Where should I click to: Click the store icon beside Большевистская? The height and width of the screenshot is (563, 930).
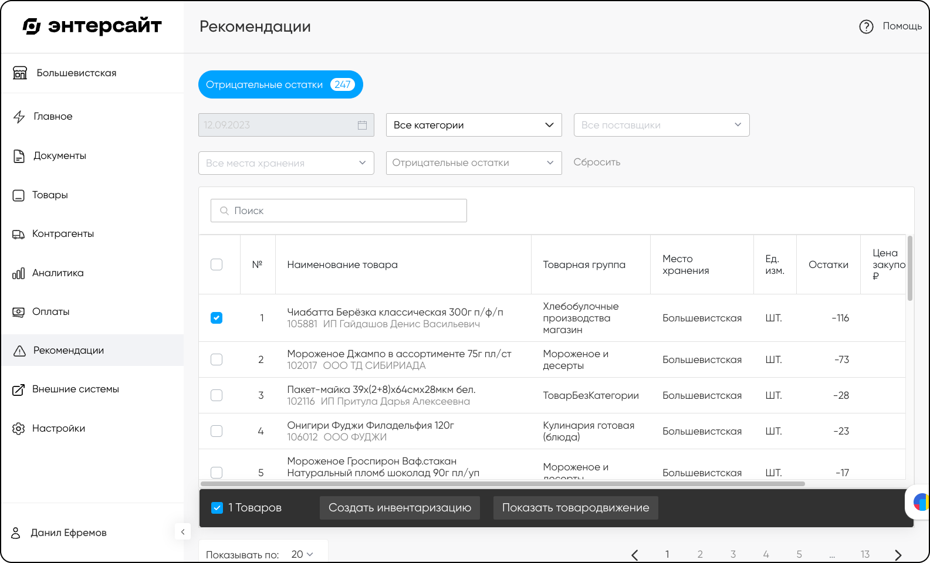(20, 73)
